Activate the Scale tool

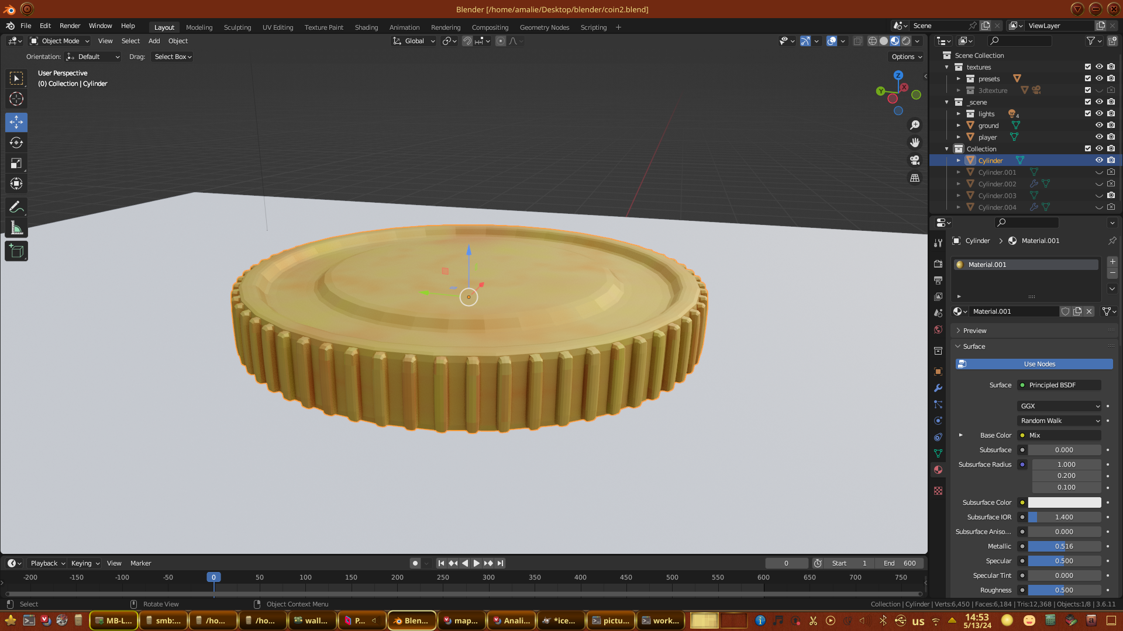pos(16,163)
